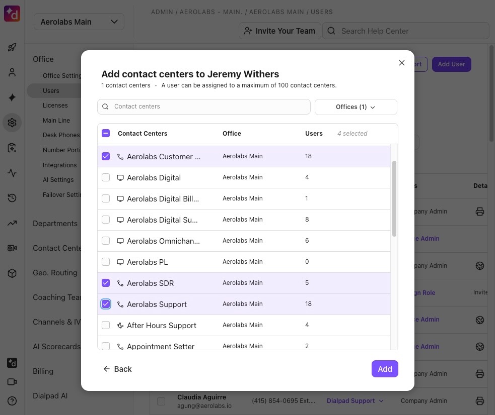Click phone icon next to After Hours Support

coord(120,325)
